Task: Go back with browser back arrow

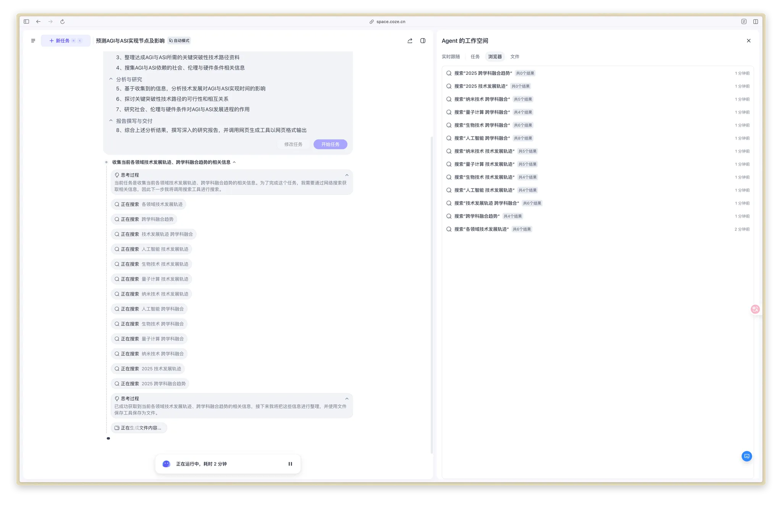Action: click(x=39, y=22)
